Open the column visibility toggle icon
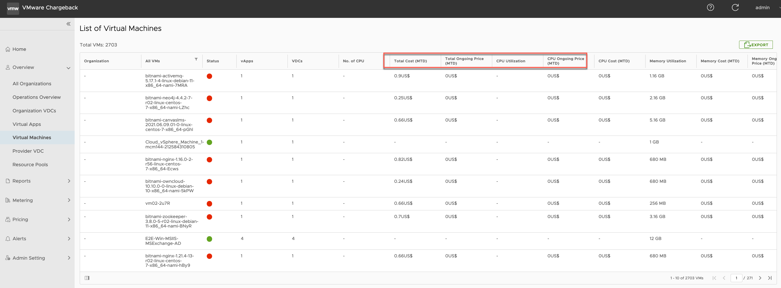Screen dimensions: 781x288 (x=87, y=278)
